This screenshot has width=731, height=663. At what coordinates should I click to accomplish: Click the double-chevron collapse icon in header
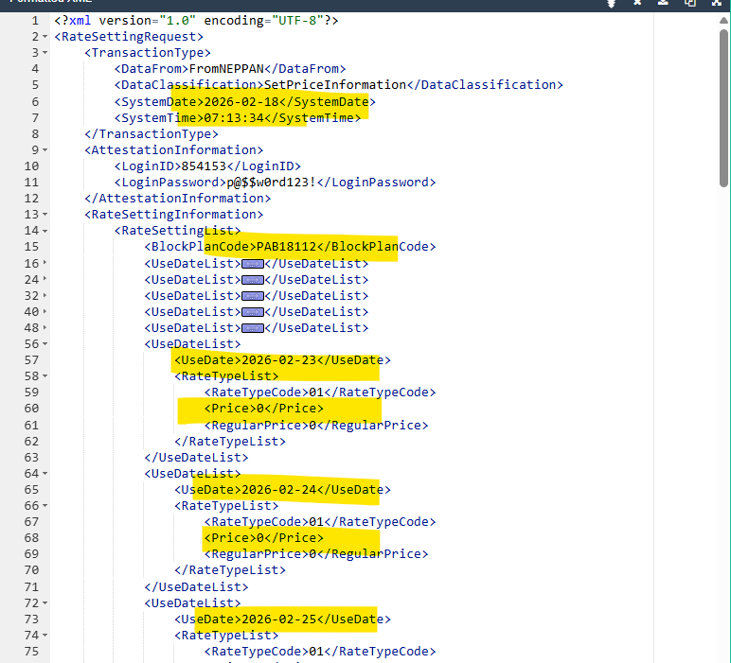click(x=611, y=3)
